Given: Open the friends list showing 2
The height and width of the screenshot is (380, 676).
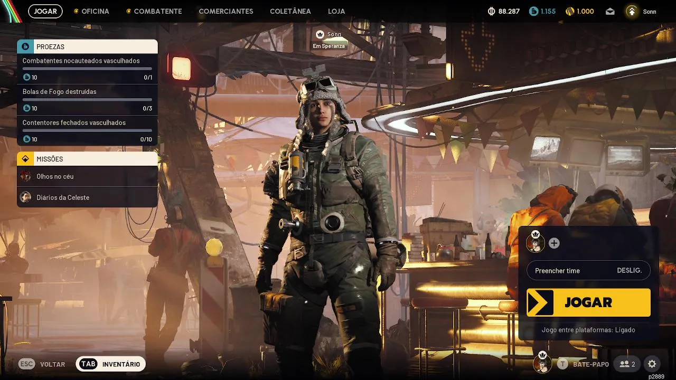Looking at the screenshot, I should (x=627, y=364).
